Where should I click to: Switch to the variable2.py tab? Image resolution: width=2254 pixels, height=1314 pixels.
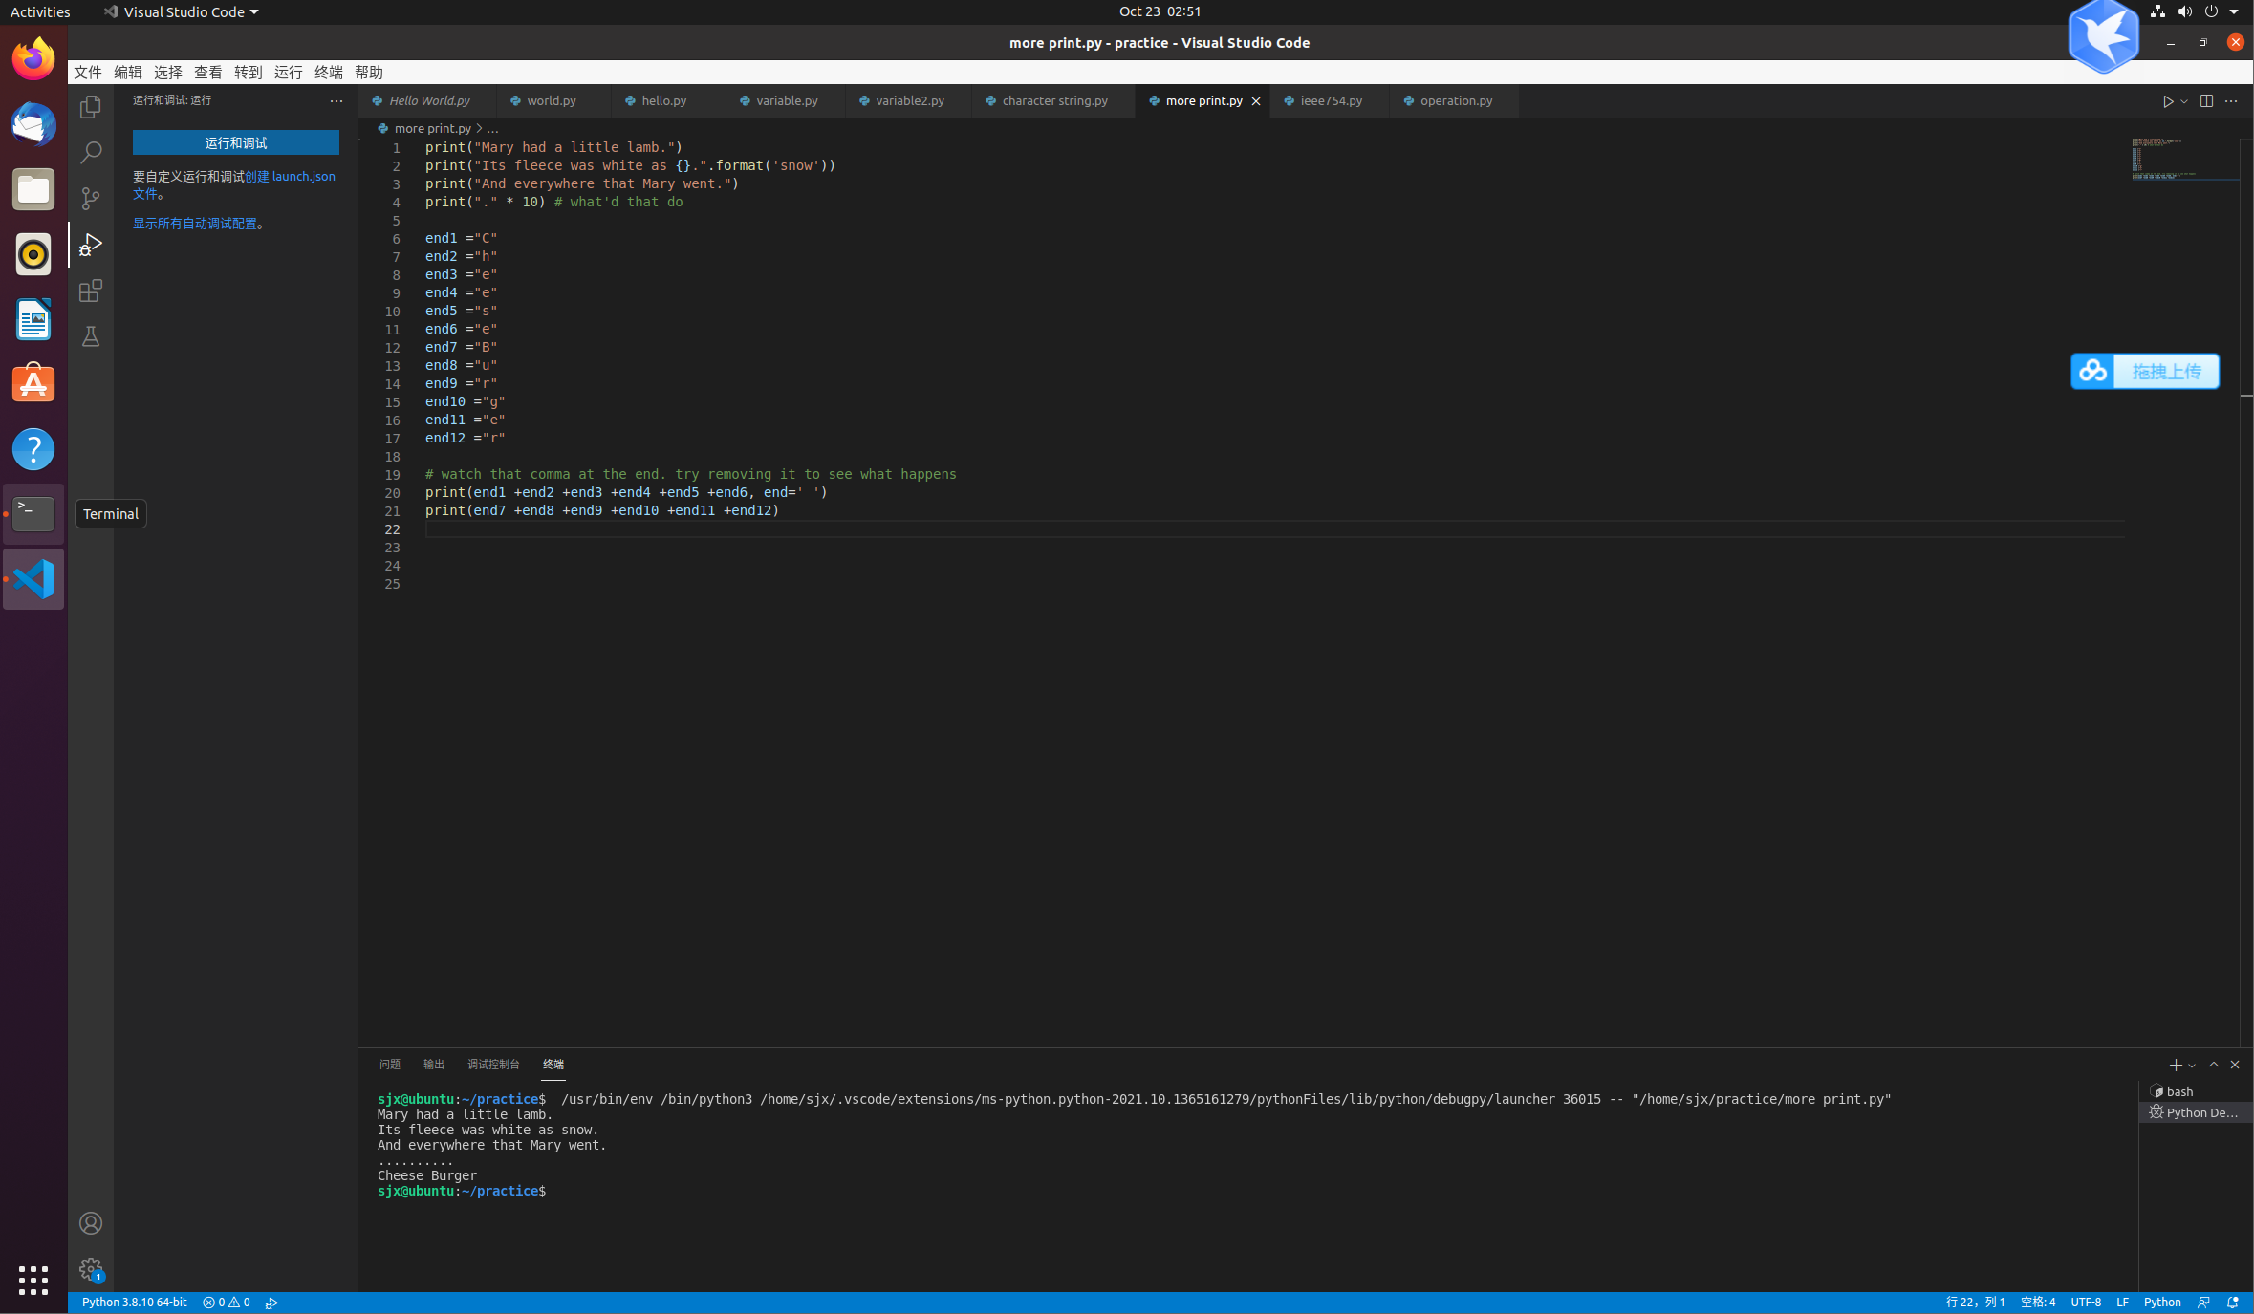pyautogui.click(x=909, y=101)
